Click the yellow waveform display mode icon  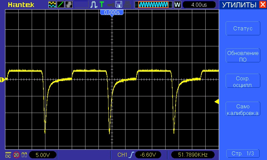[x=52, y=5]
